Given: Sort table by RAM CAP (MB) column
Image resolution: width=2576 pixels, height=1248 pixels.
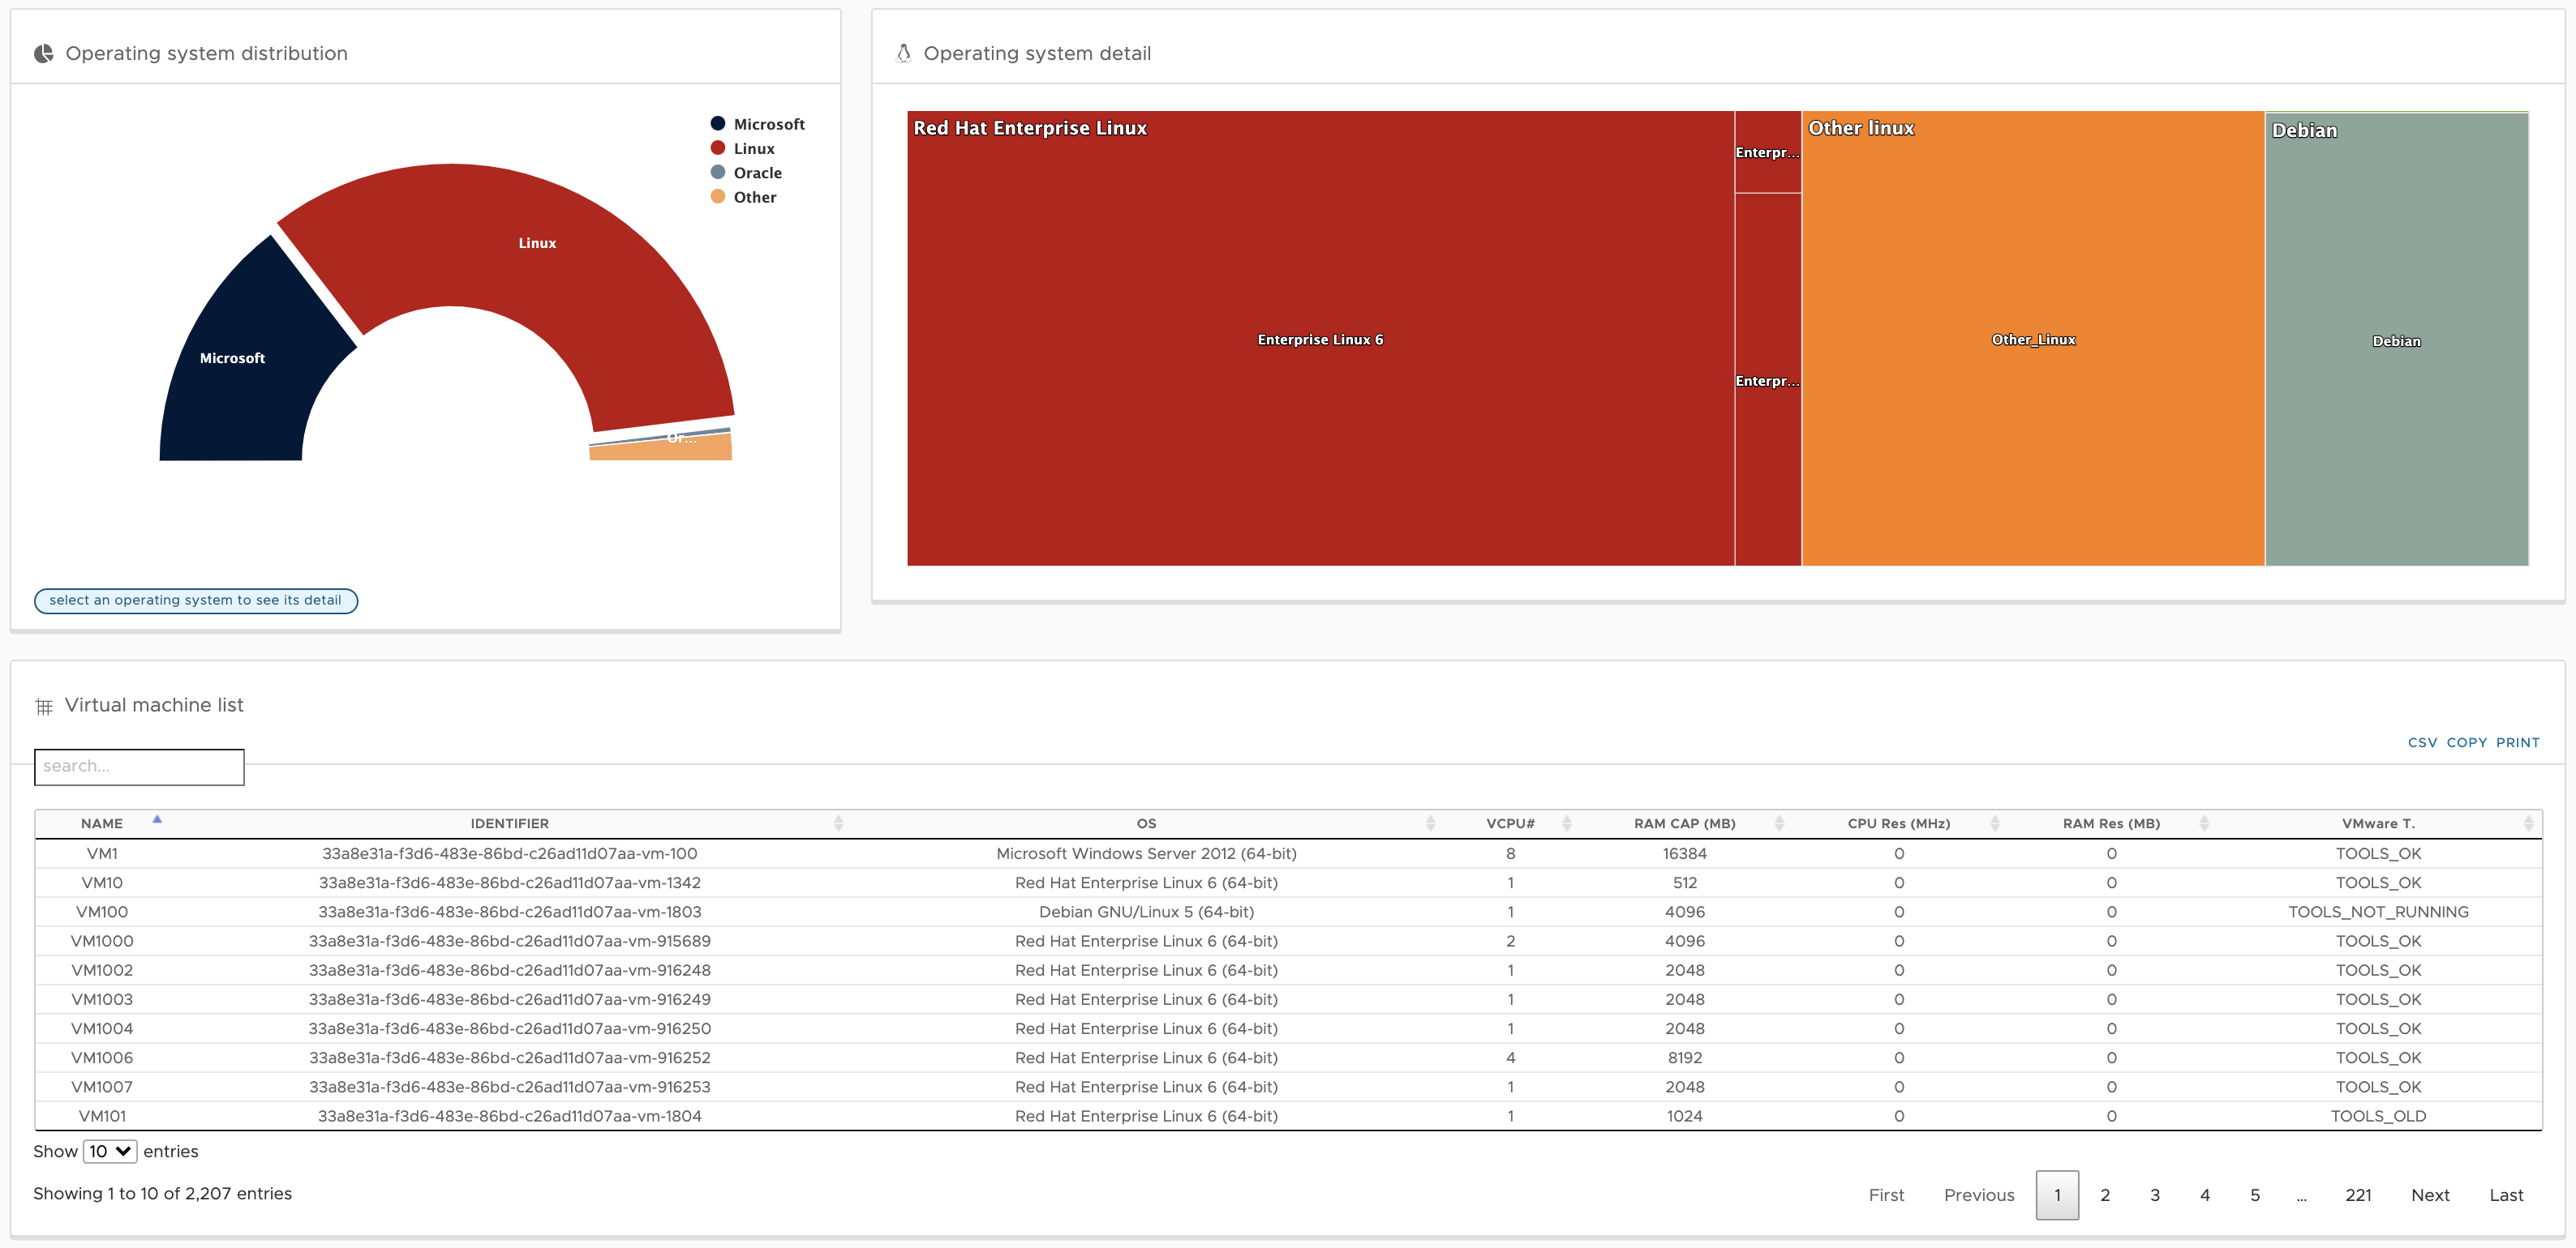Looking at the screenshot, I should 1779,823.
